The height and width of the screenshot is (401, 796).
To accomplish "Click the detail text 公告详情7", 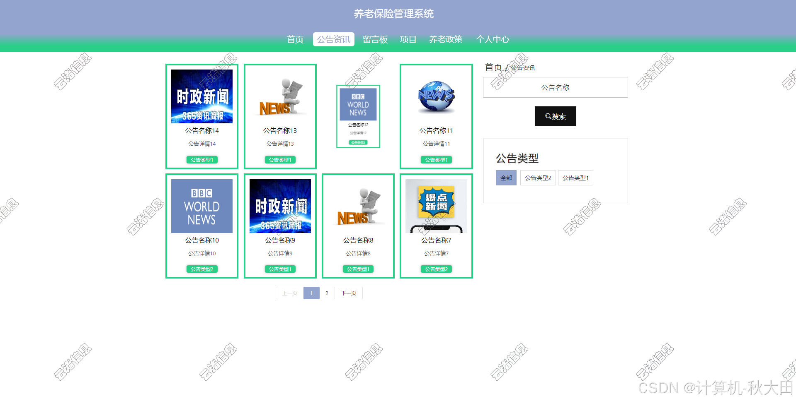I will coord(436,253).
